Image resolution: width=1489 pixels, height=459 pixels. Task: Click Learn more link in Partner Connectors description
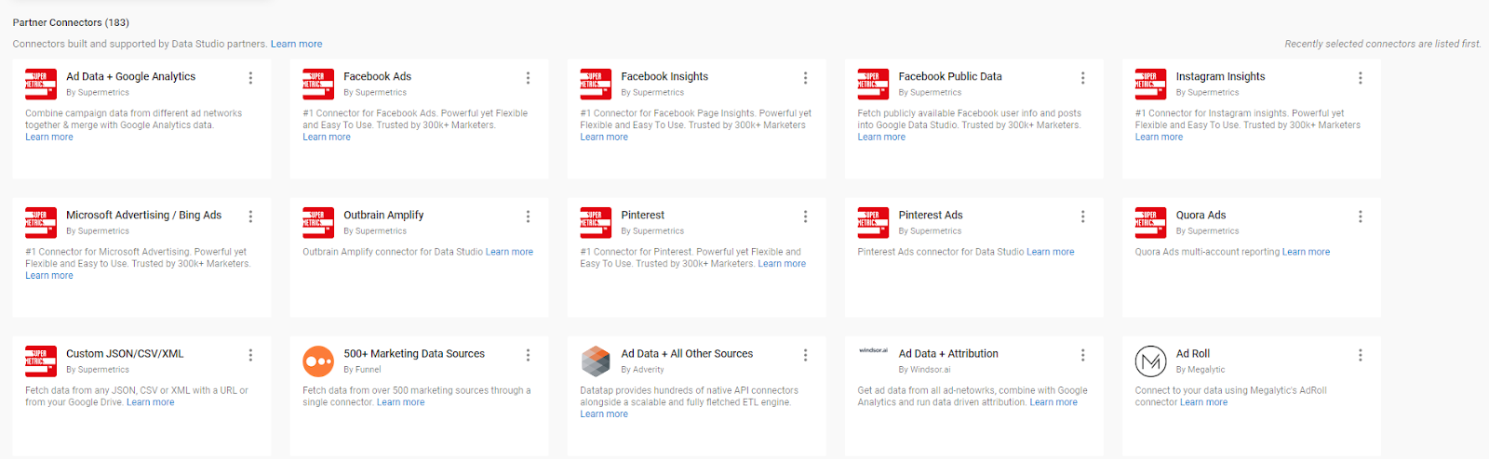tap(296, 44)
